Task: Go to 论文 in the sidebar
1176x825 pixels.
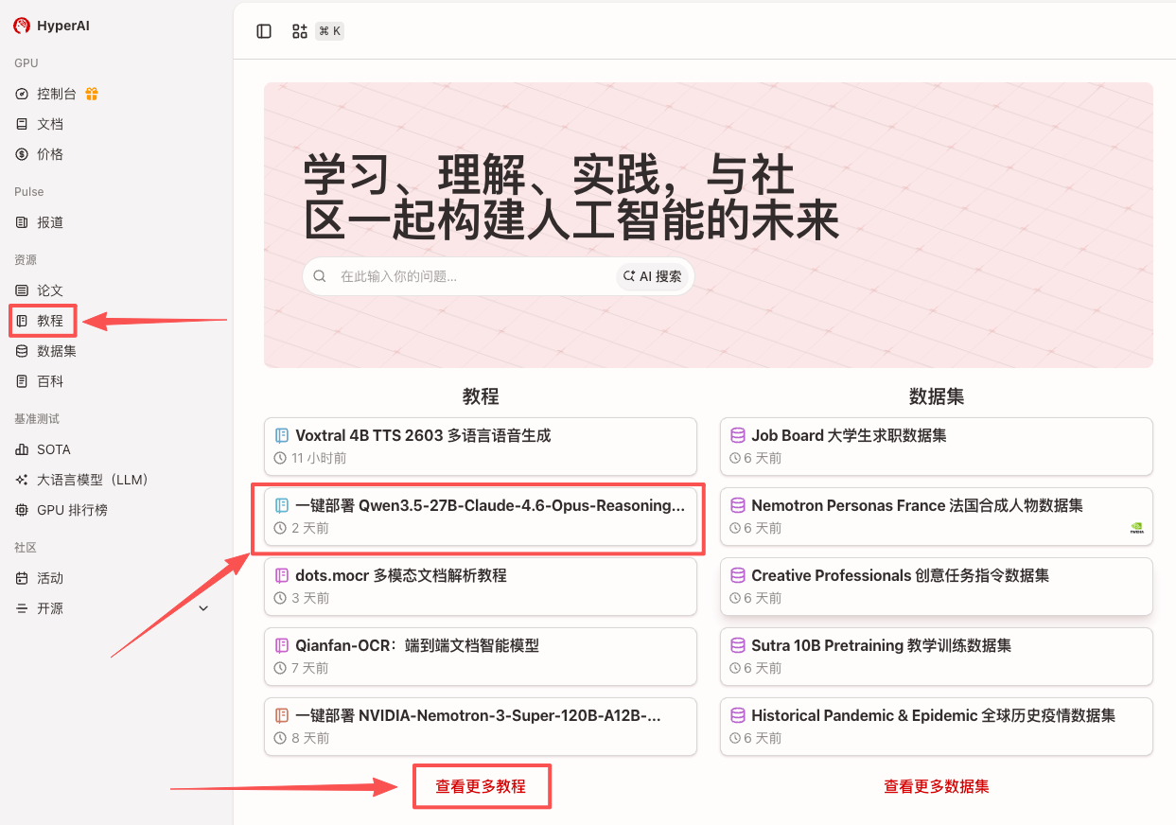Action: pos(50,290)
